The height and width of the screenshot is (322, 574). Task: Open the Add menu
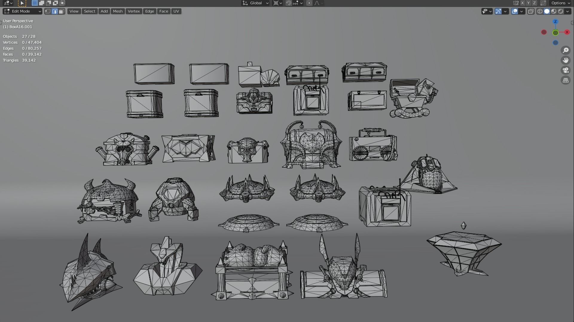(x=104, y=11)
